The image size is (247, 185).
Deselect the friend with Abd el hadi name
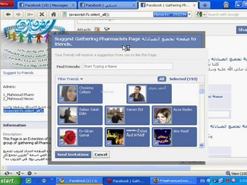point(127,137)
